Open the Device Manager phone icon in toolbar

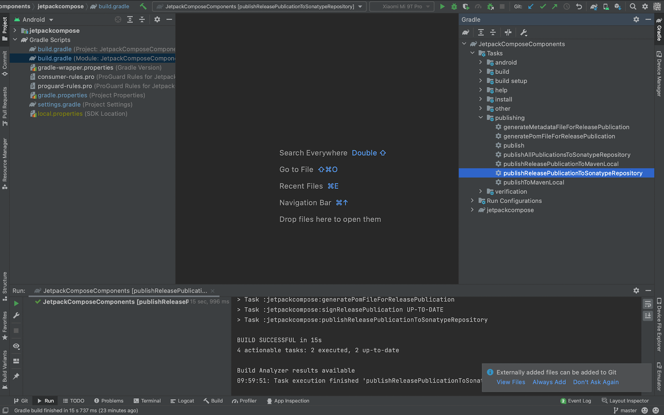[606, 6]
